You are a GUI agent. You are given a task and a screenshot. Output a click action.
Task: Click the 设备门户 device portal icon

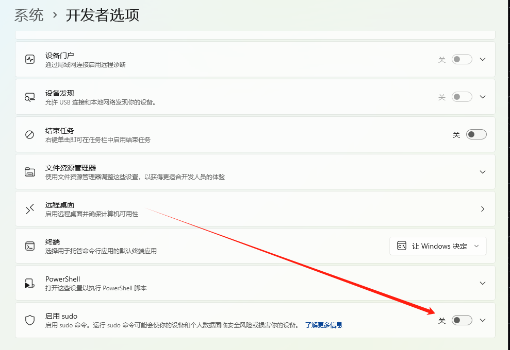29,59
